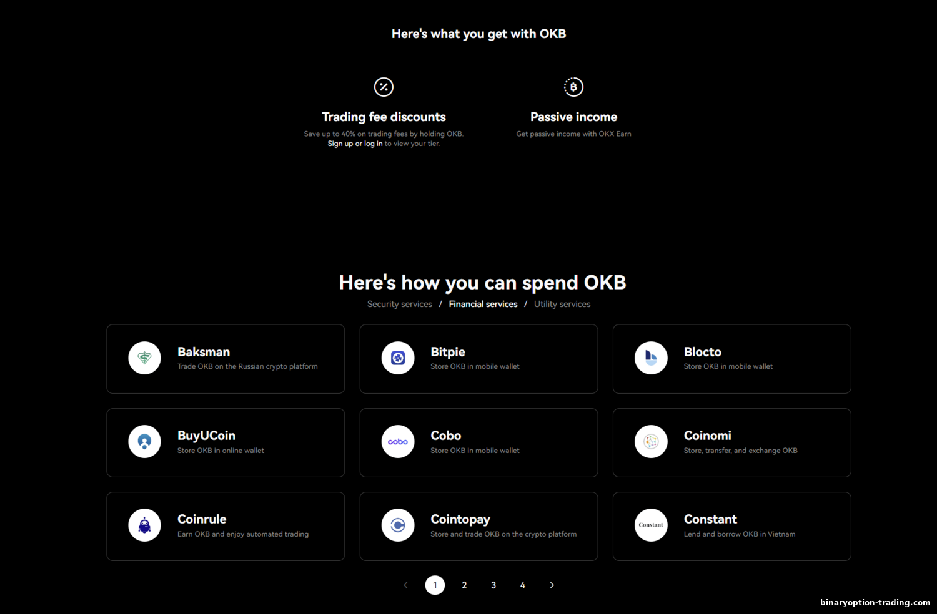Go to the previous page with left chevron
The width and height of the screenshot is (937, 614).
pyautogui.click(x=405, y=585)
